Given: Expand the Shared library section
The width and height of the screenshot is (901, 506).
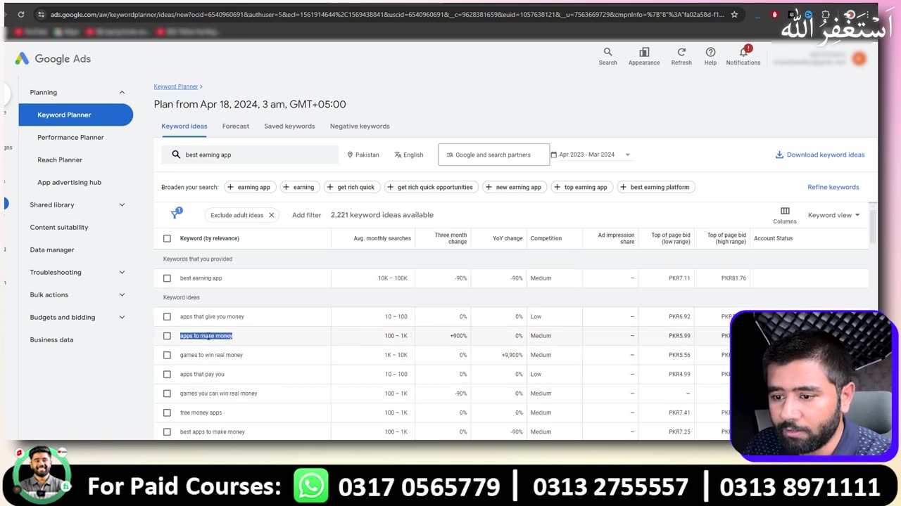Looking at the screenshot, I should click(x=122, y=205).
